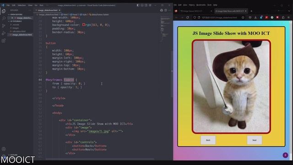Open the Firefox Tools menu

210,5
